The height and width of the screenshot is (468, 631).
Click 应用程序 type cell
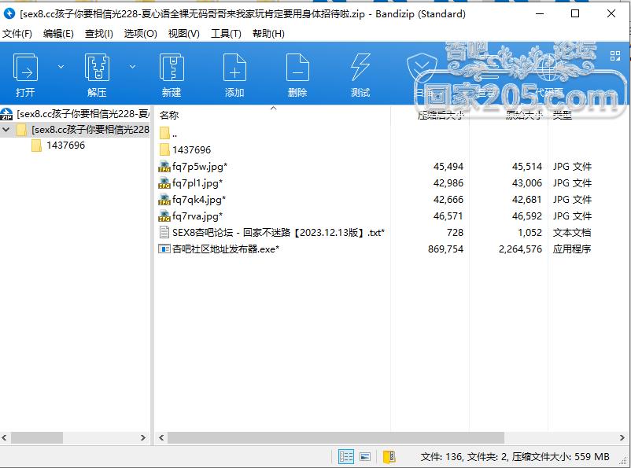coord(572,249)
